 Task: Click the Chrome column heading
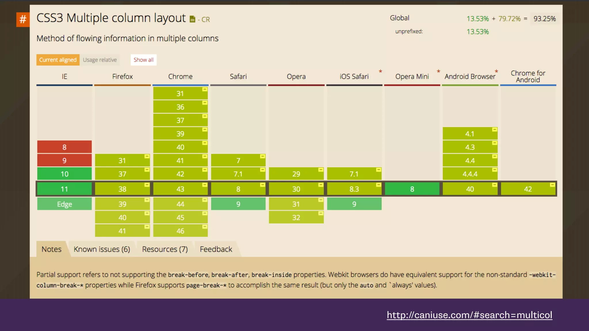[x=180, y=76]
